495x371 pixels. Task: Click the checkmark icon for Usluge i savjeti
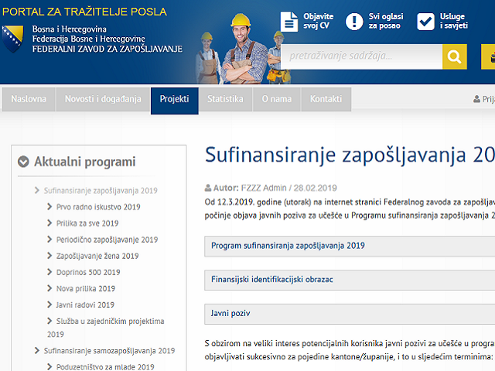(425, 22)
